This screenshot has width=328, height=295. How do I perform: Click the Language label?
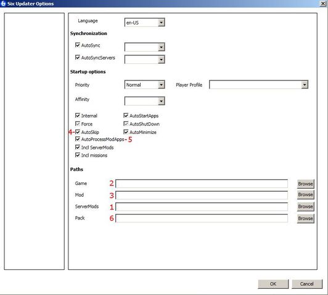(x=88, y=21)
